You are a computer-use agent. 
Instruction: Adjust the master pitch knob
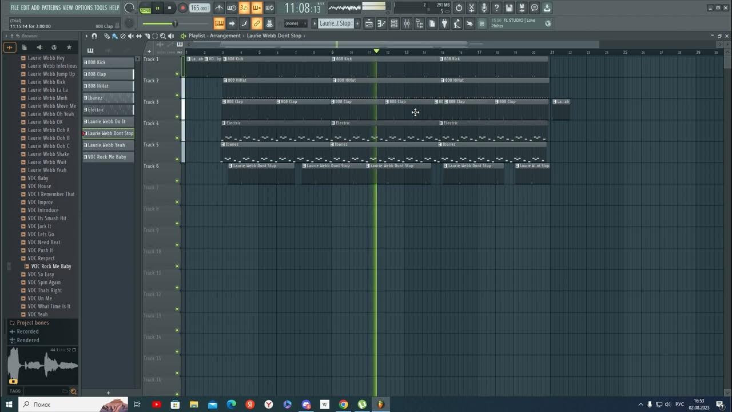tap(129, 23)
